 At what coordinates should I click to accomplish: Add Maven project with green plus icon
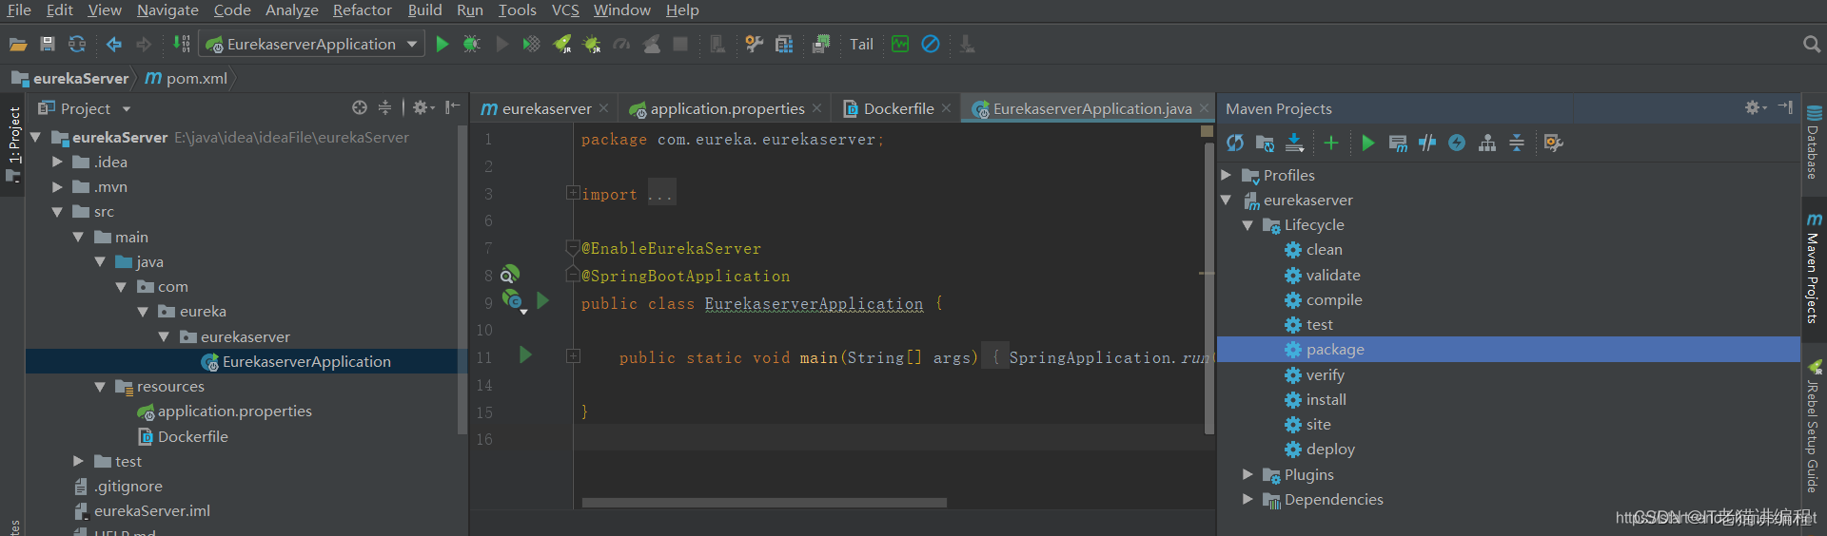click(1331, 143)
